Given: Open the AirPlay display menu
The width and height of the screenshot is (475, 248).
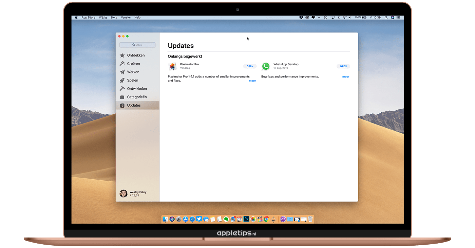Looking at the screenshot, I should (332, 17).
